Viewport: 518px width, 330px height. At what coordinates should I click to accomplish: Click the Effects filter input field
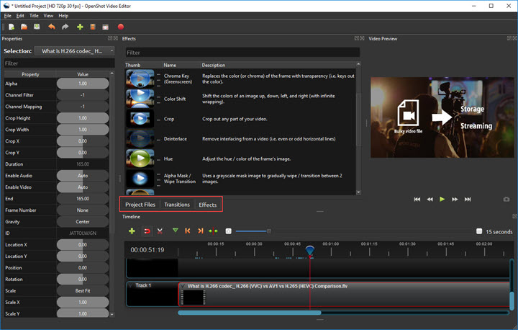242,53
